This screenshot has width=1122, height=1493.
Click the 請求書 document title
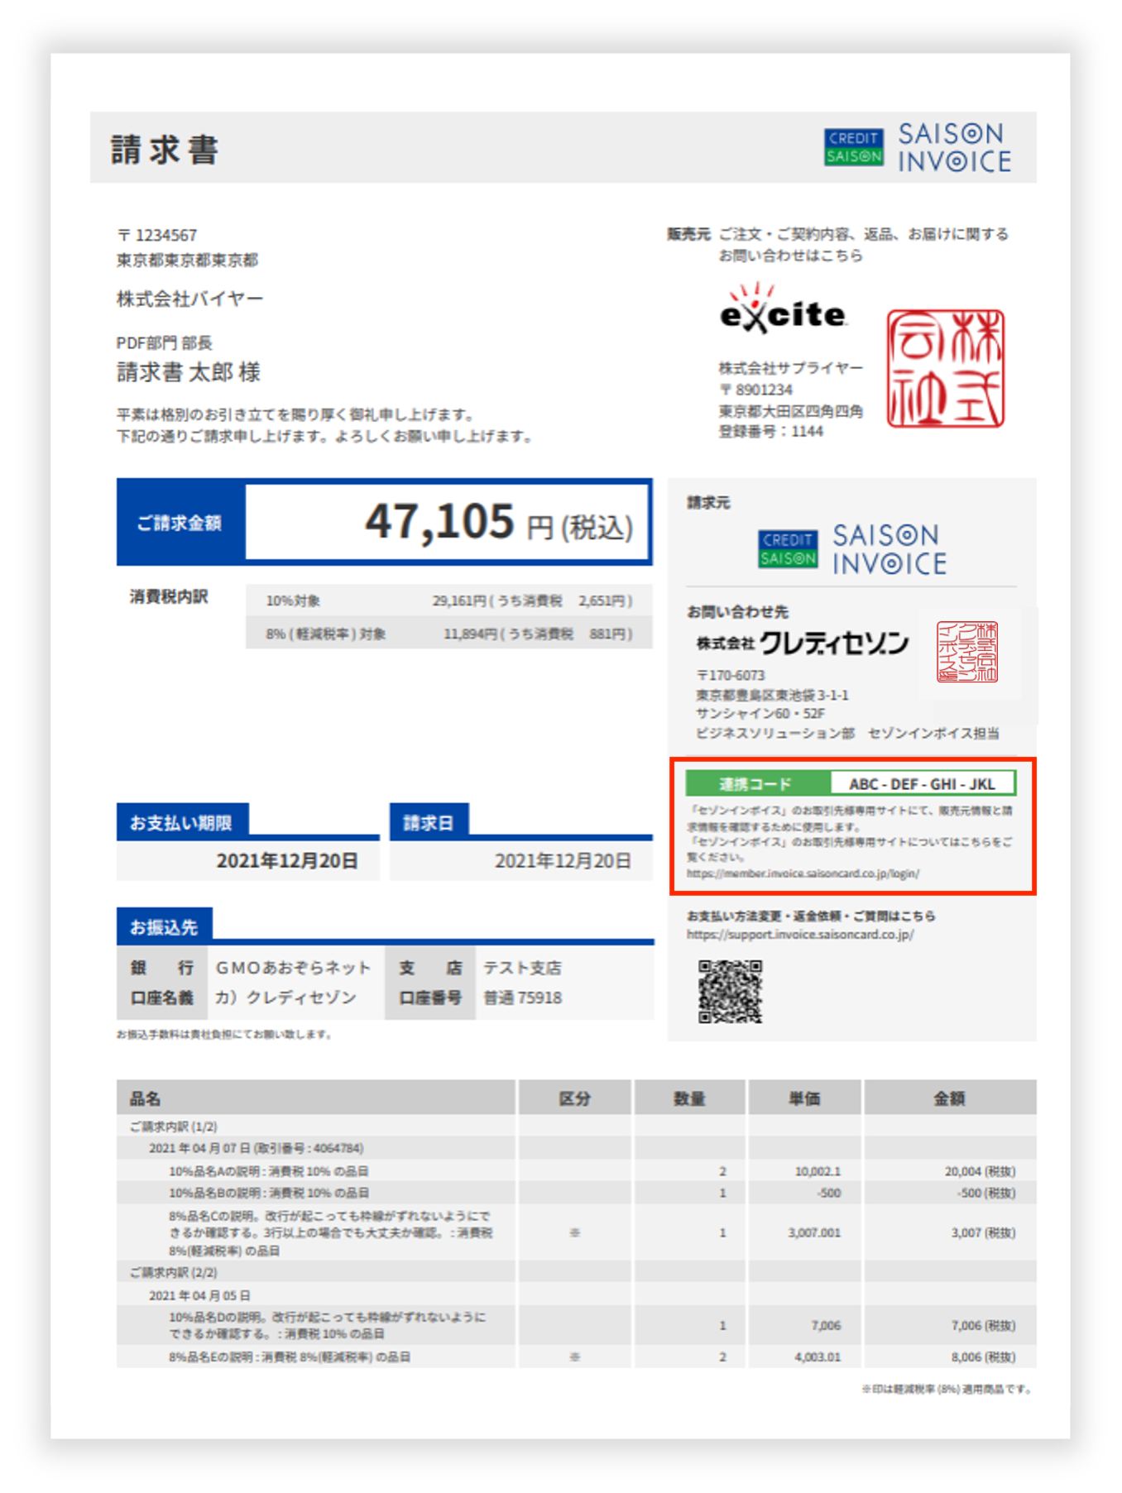click(165, 150)
